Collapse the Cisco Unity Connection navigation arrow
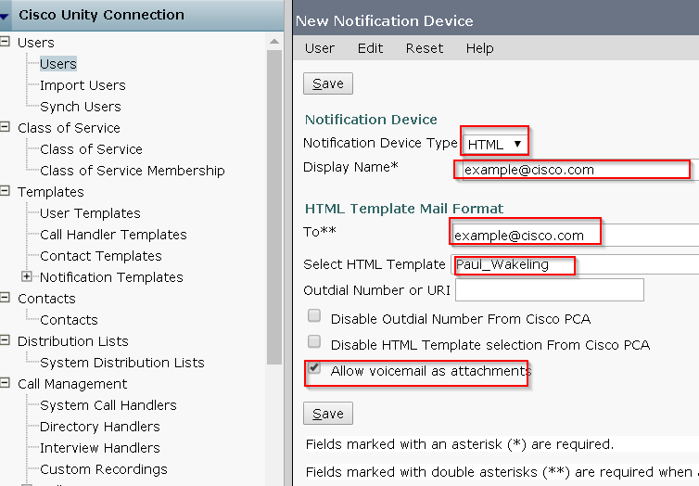The height and width of the screenshot is (486, 699). pyautogui.click(x=5, y=17)
